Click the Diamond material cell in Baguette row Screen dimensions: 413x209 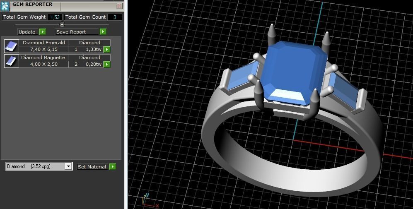89,58
